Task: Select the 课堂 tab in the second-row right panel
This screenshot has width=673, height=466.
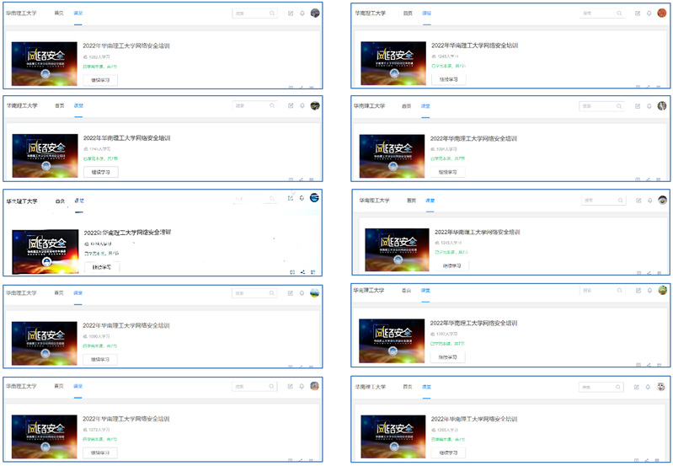Action: click(x=425, y=106)
